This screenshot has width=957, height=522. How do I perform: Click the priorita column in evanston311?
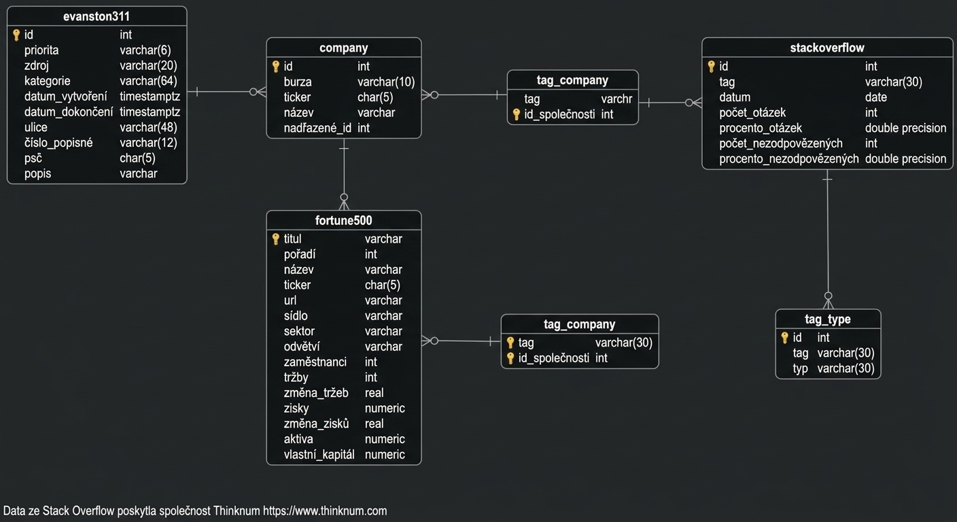pyautogui.click(x=41, y=50)
